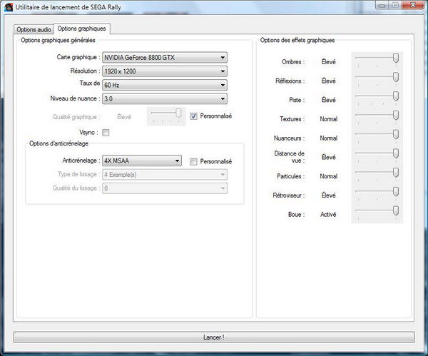Expand the Résolution dropdown list
The height and width of the screenshot is (356, 428).
click(x=164, y=71)
